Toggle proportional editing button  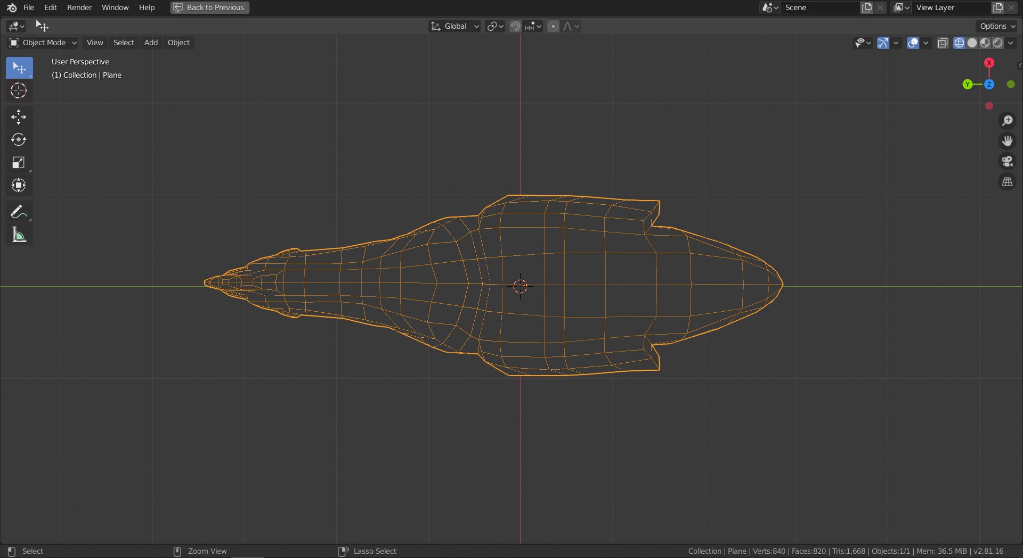[x=554, y=26]
